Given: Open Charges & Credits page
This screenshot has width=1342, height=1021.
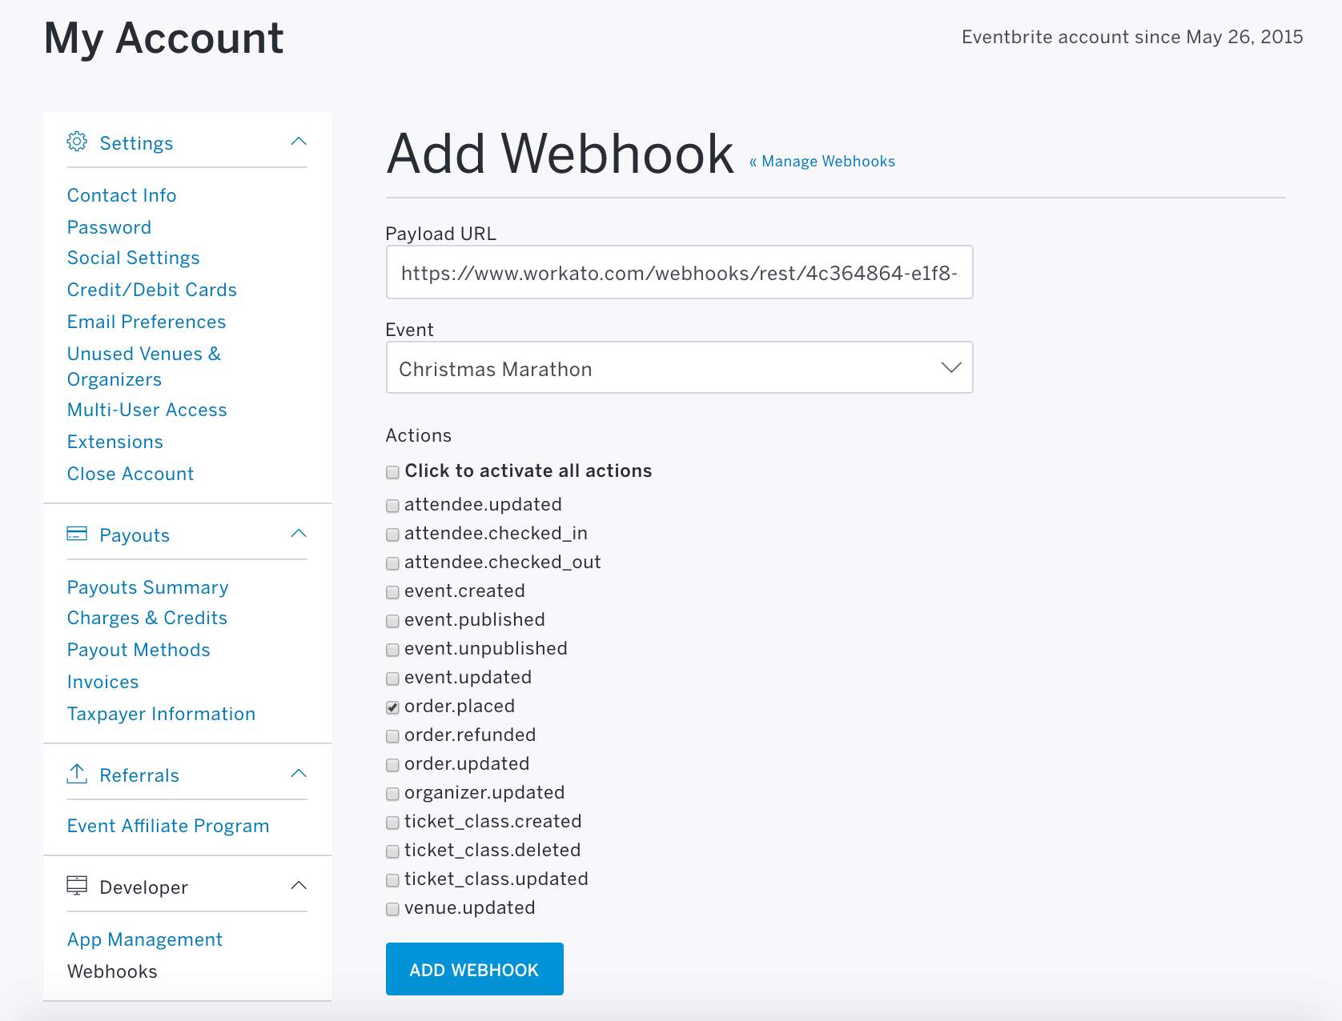Looking at the screenshot, I should tap(147, 618).
